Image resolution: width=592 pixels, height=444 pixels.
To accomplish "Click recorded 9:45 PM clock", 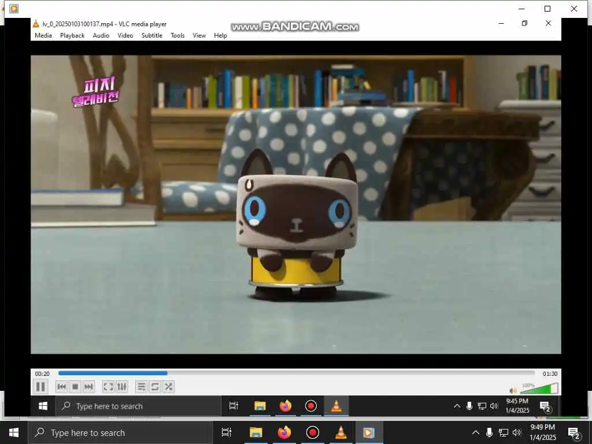I will coord(517,406).
